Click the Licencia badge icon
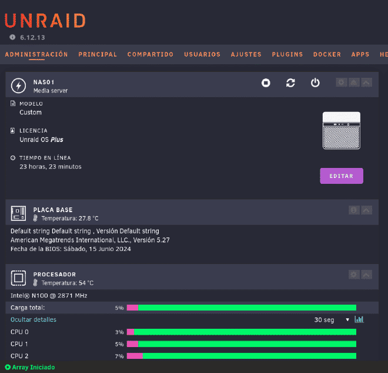Screen dimensions: 388x373 [12, 130]
